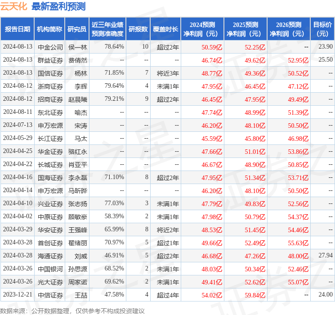
Task: Click researcher 李辉
Action: click(x=81, y=86)
